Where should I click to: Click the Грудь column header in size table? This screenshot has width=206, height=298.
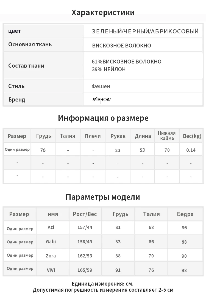(x=43, y=136)
